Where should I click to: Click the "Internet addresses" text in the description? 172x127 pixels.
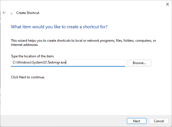pyautogui.click(x=25, y=45)
